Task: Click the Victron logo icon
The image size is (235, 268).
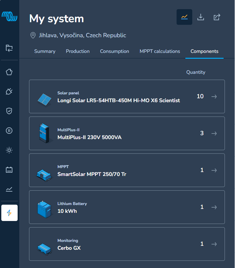Action: (9, 16)
